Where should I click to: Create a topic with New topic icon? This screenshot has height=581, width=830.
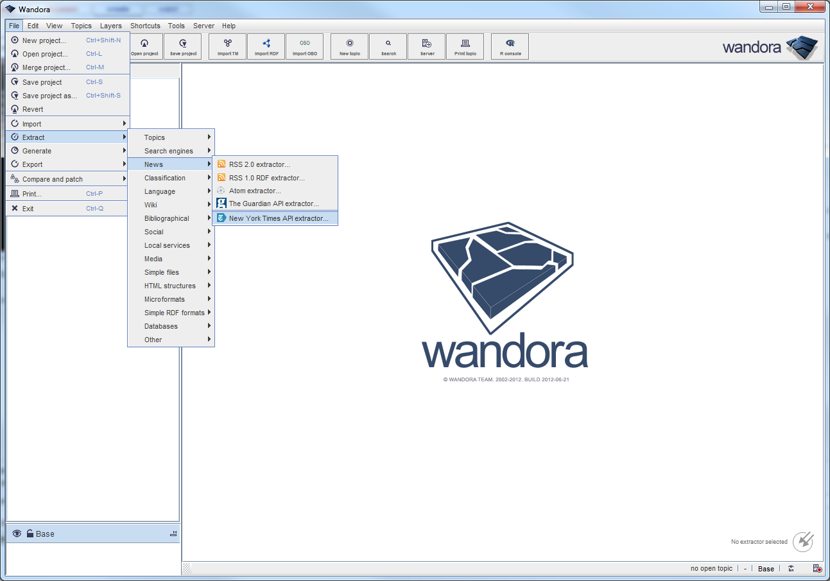coord(350,46)
